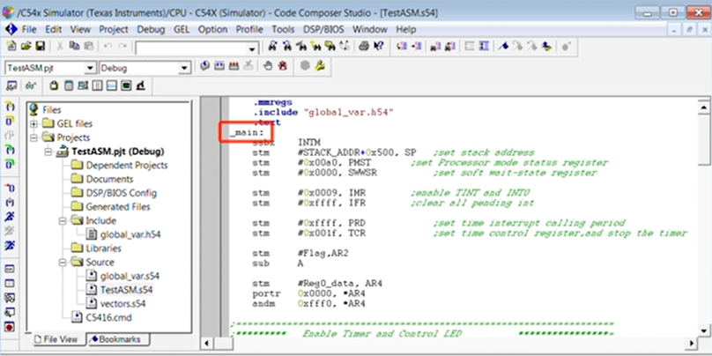Collapse the Include folder
The image size is (712, 356).
click(63, 220)
